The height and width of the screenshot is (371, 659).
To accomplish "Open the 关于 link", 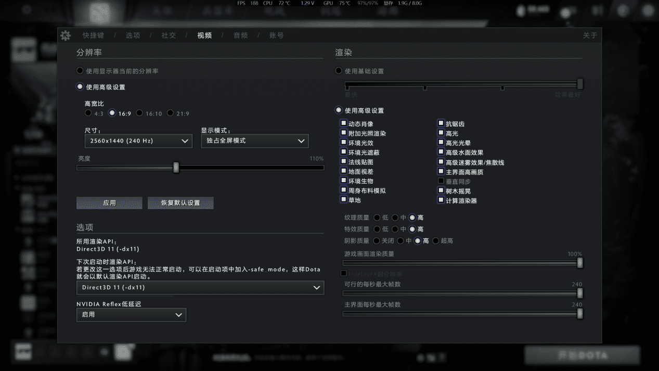I will [x=590, y=35].
